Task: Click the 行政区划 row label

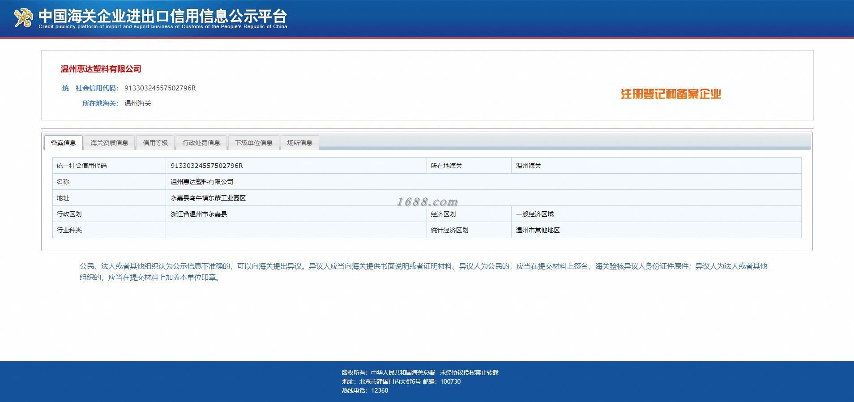Action: pos(69,214)
